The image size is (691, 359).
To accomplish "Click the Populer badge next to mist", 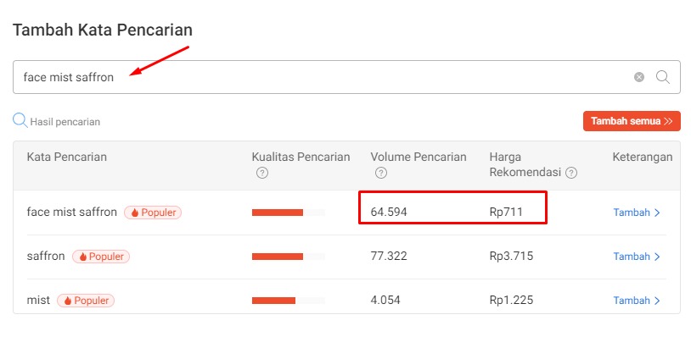I will pyautogui.click(x=86, y=301).
